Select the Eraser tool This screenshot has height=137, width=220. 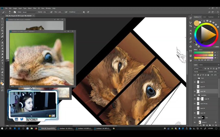2,48
